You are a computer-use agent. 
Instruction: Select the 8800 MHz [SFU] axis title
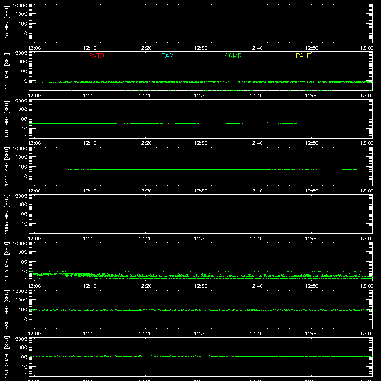[6, 309]
